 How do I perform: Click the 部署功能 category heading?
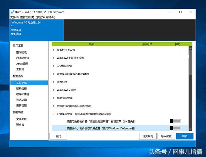click(18, 113)
